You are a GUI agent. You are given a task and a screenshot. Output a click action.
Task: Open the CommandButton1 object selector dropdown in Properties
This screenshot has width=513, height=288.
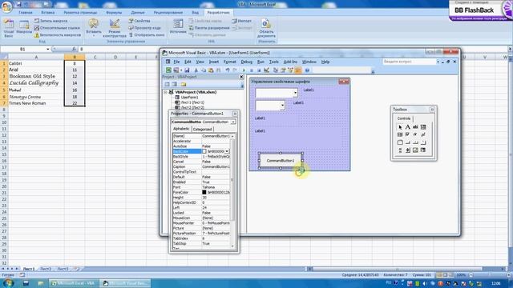[233, 122]
